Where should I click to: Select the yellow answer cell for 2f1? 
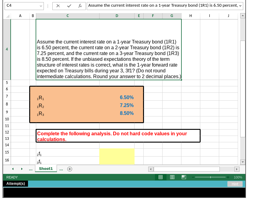117,157
